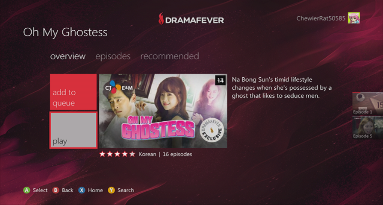This screenshot has height=205, width=383.
Task: Click the green A Select button icon
Action: click(27, 190)
